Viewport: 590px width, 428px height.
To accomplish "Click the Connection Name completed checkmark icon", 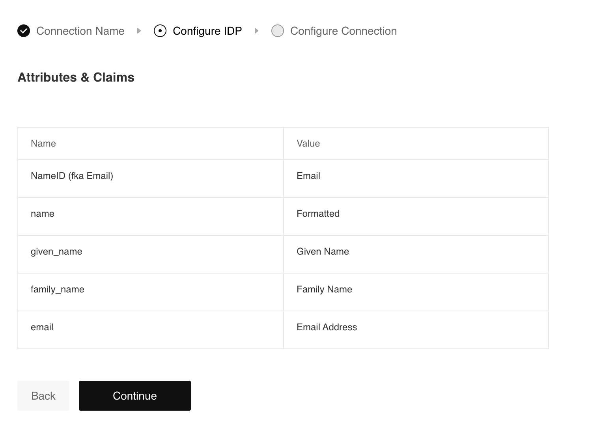I will point(24,31).
